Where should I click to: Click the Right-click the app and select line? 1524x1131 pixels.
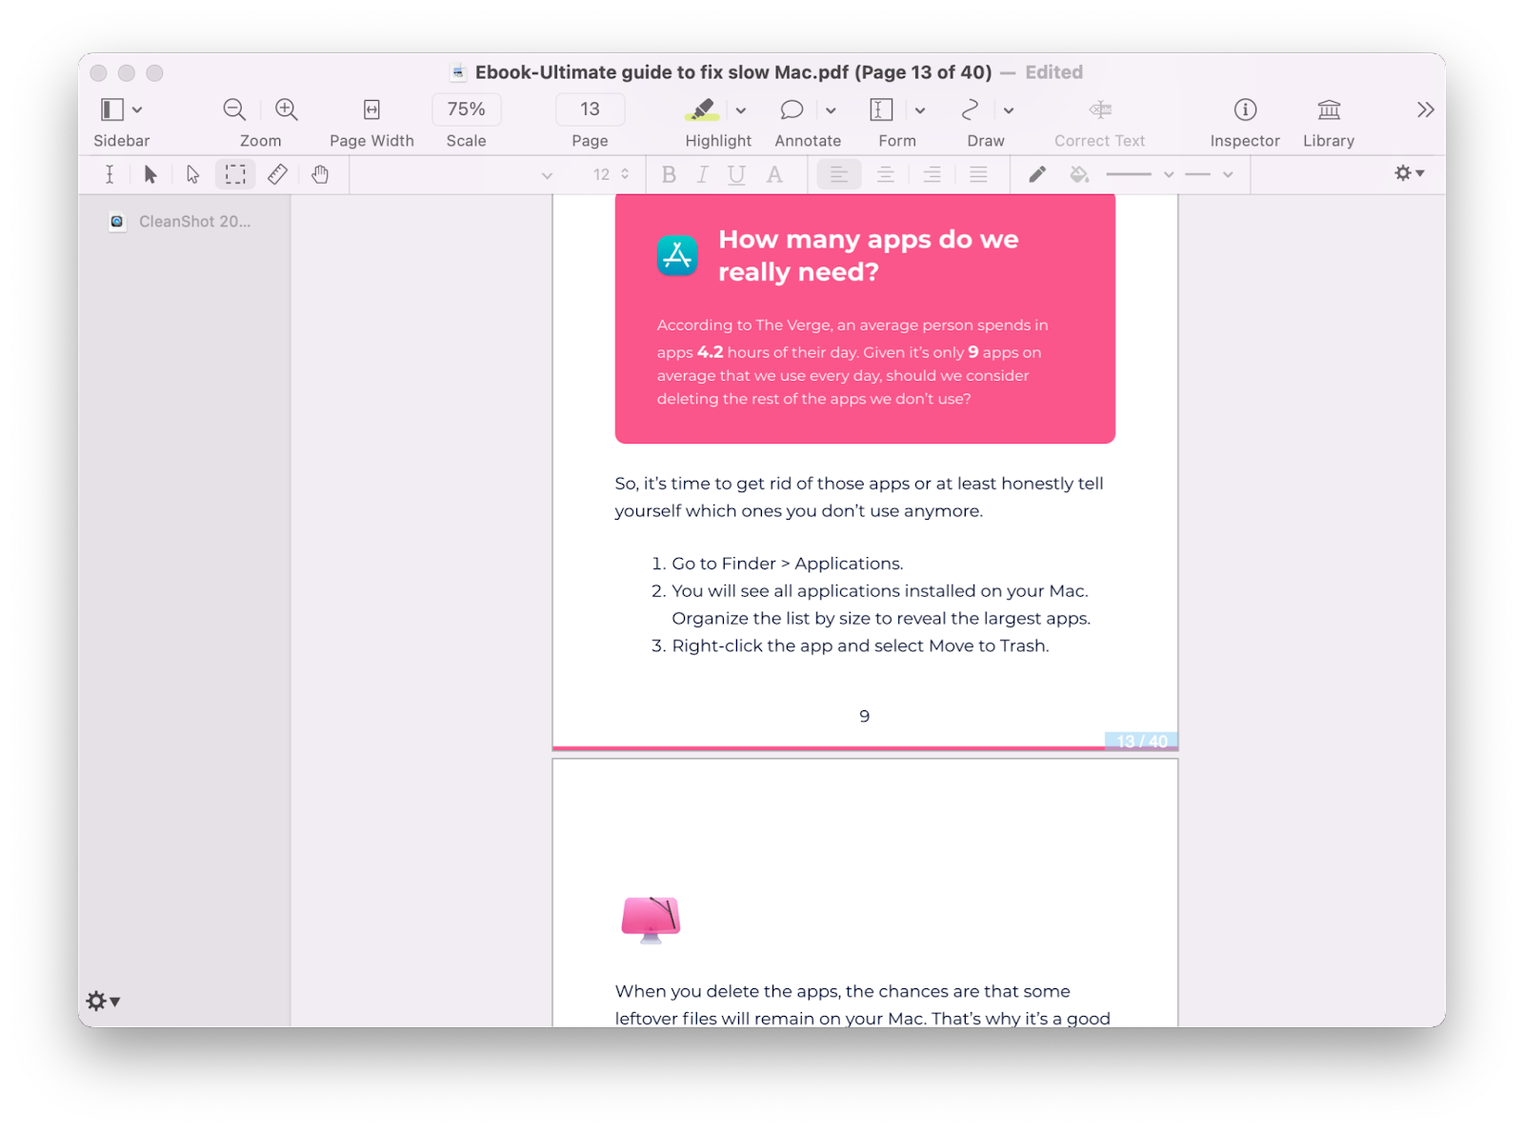[860, 645]
